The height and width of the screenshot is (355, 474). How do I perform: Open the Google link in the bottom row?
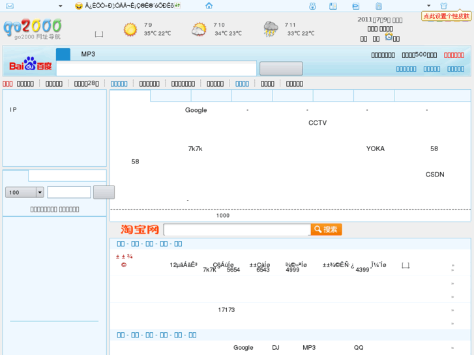(x=243, y=347)
